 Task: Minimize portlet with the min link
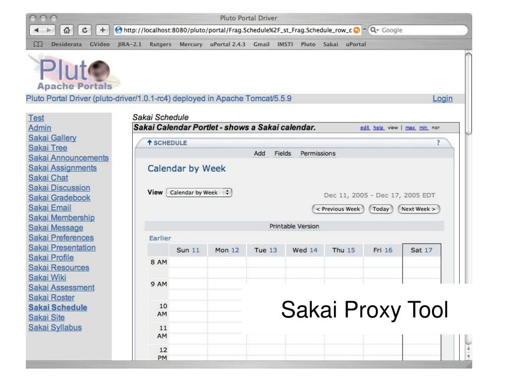pos(424,127)
